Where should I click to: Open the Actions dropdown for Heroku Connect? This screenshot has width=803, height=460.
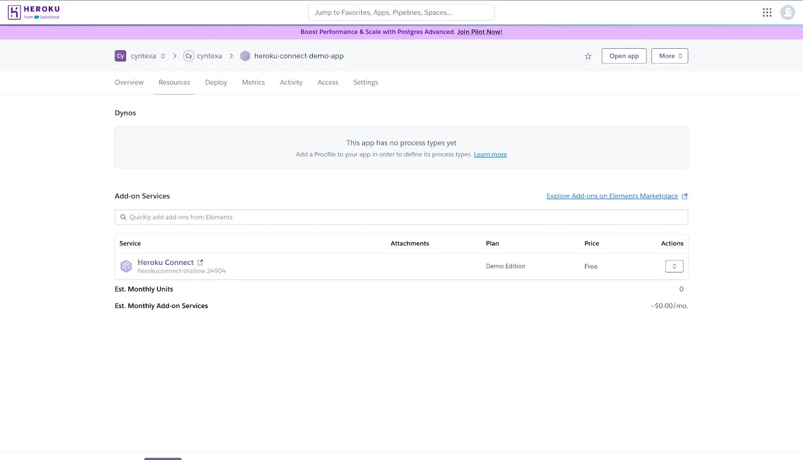pos(674,266)
